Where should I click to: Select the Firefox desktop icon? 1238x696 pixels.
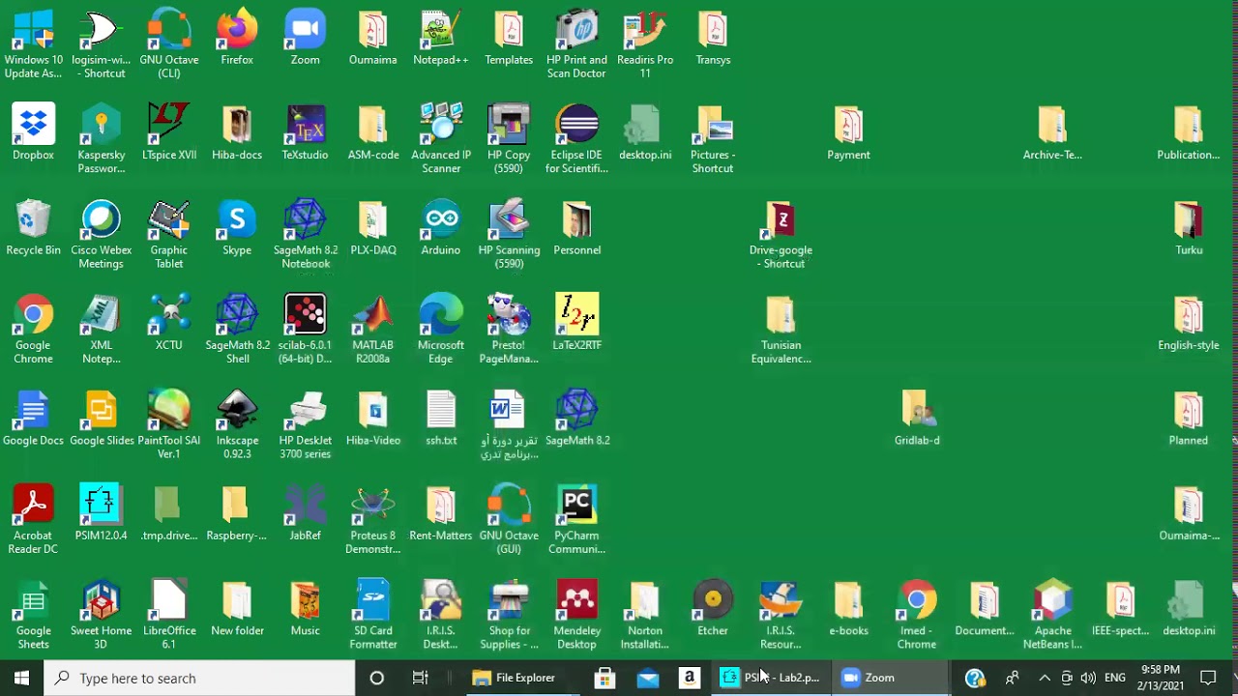point(237,39)
